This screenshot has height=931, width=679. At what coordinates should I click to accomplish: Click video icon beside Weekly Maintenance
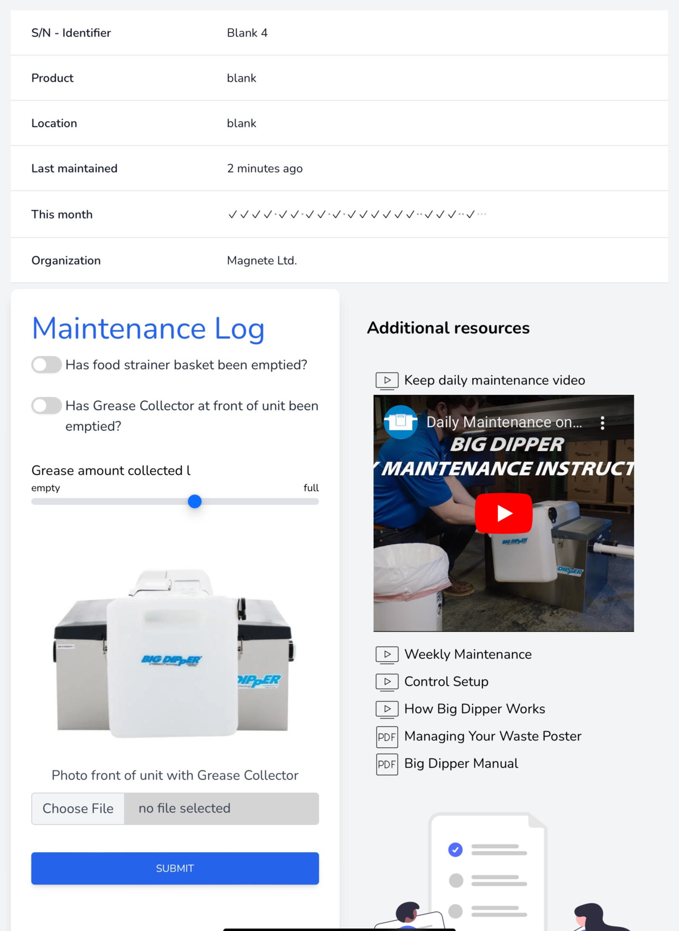tap(387, 654)
